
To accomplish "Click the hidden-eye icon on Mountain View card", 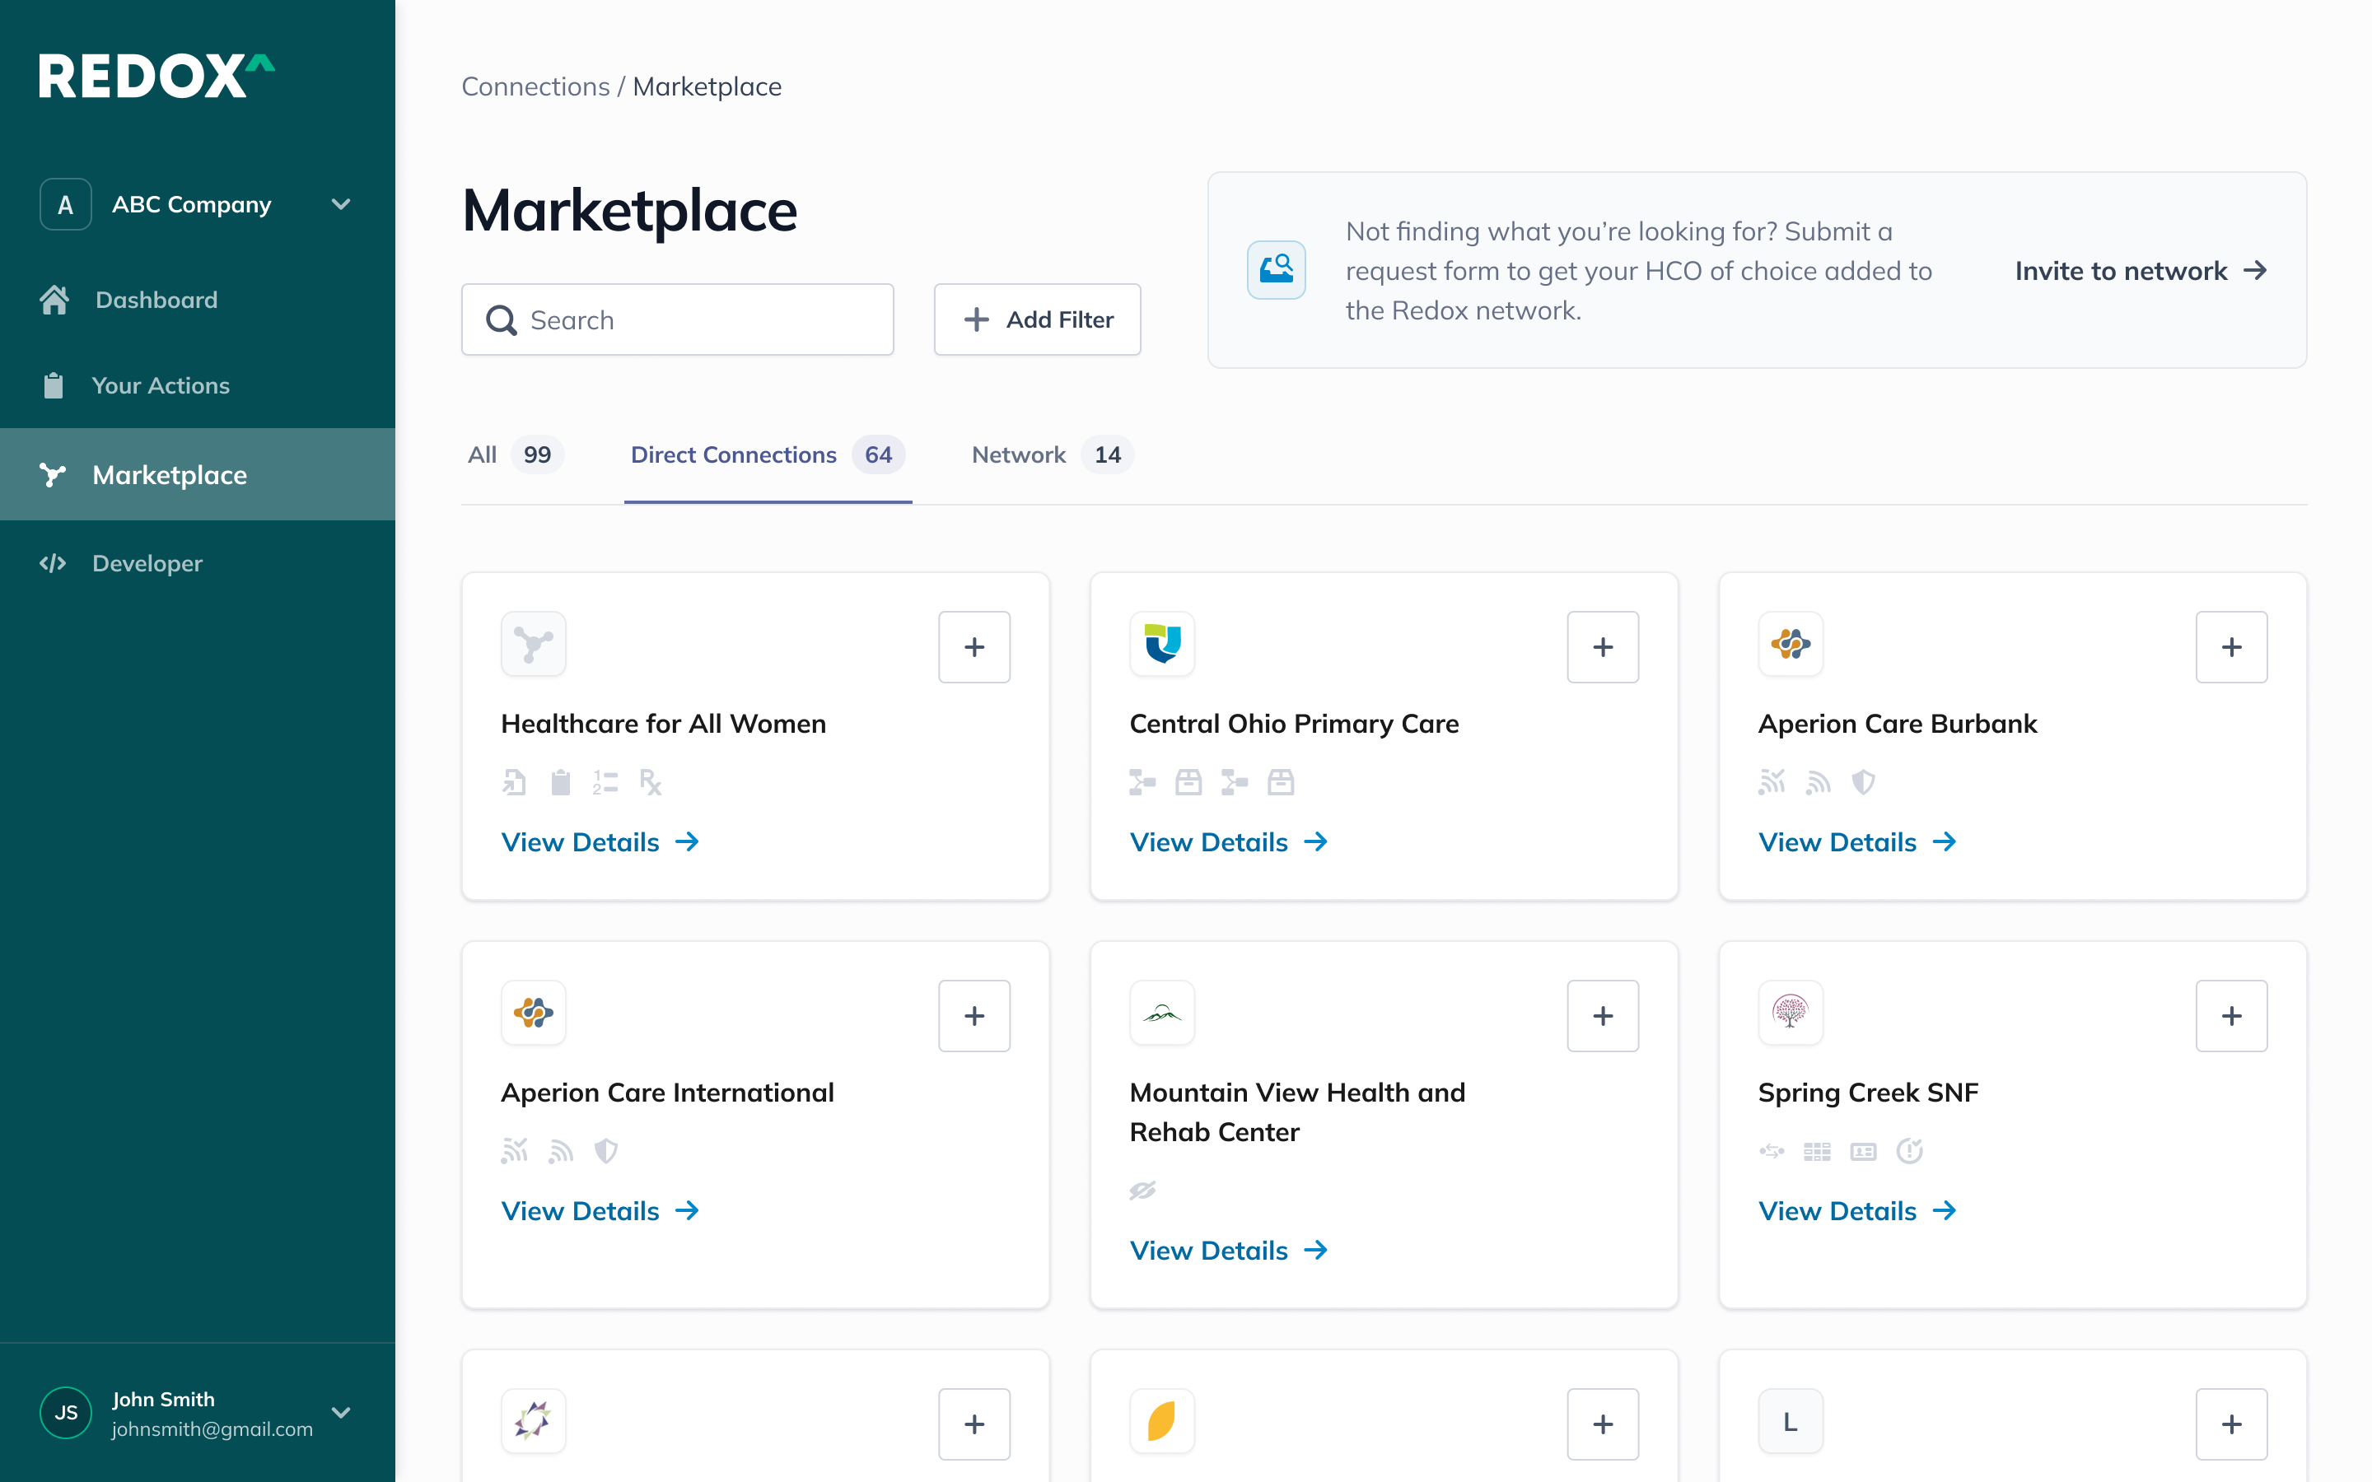I will click(1143, 1190).
